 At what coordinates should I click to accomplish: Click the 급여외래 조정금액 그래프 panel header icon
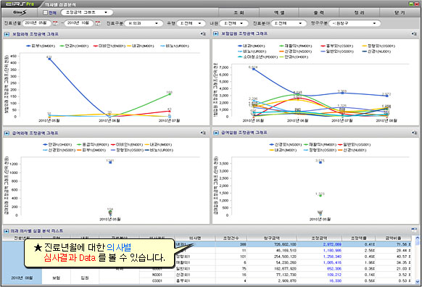click(x=7, y=133)
